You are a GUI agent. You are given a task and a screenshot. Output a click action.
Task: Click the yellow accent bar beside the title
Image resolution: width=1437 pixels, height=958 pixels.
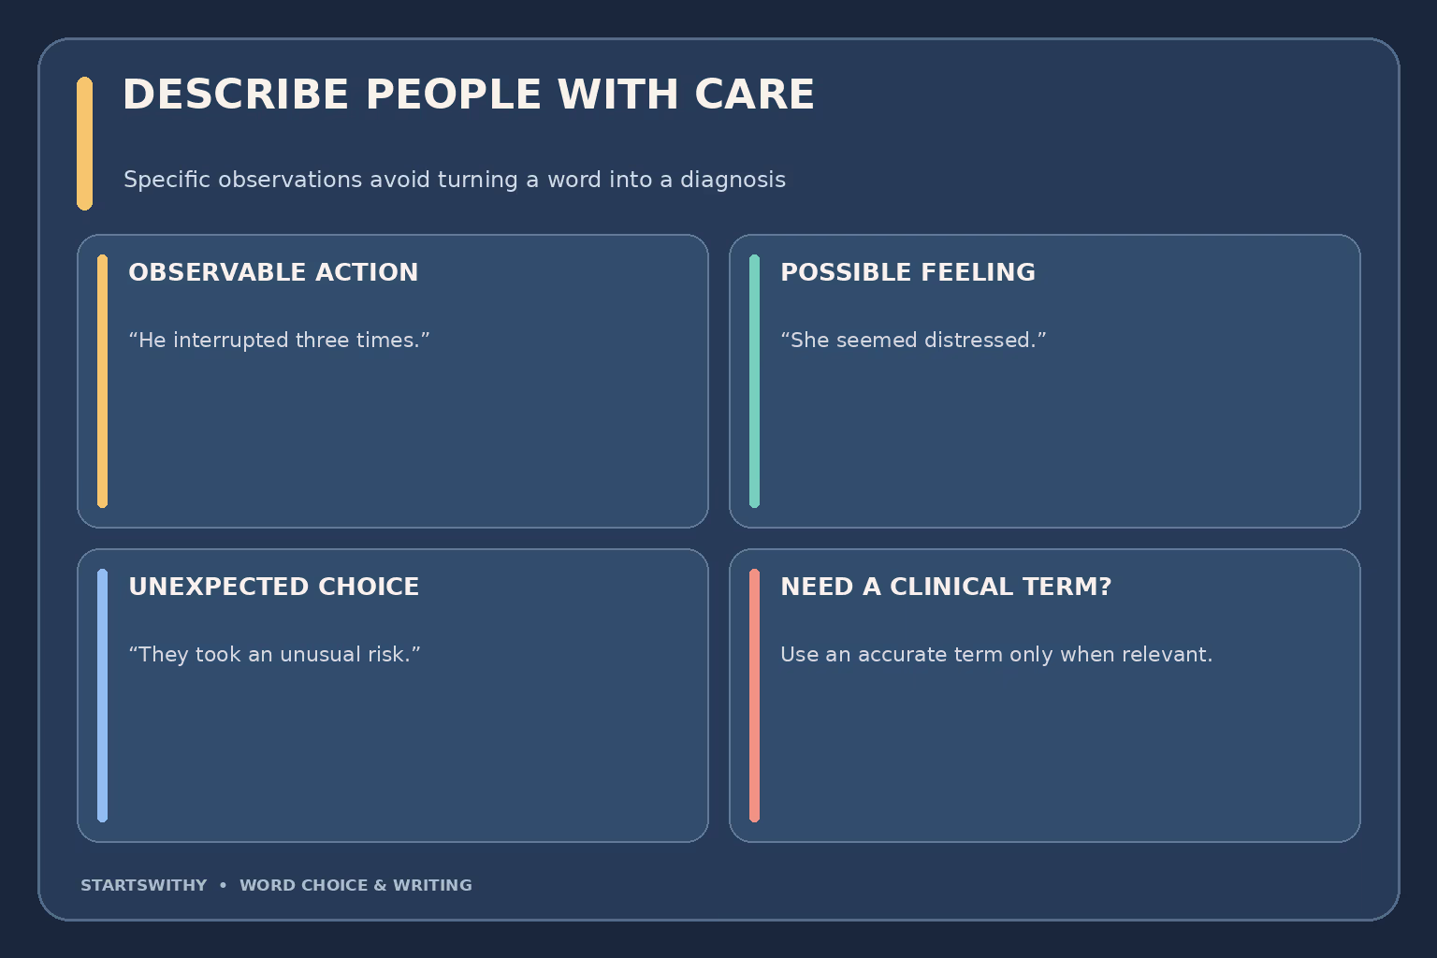(84, 143)
